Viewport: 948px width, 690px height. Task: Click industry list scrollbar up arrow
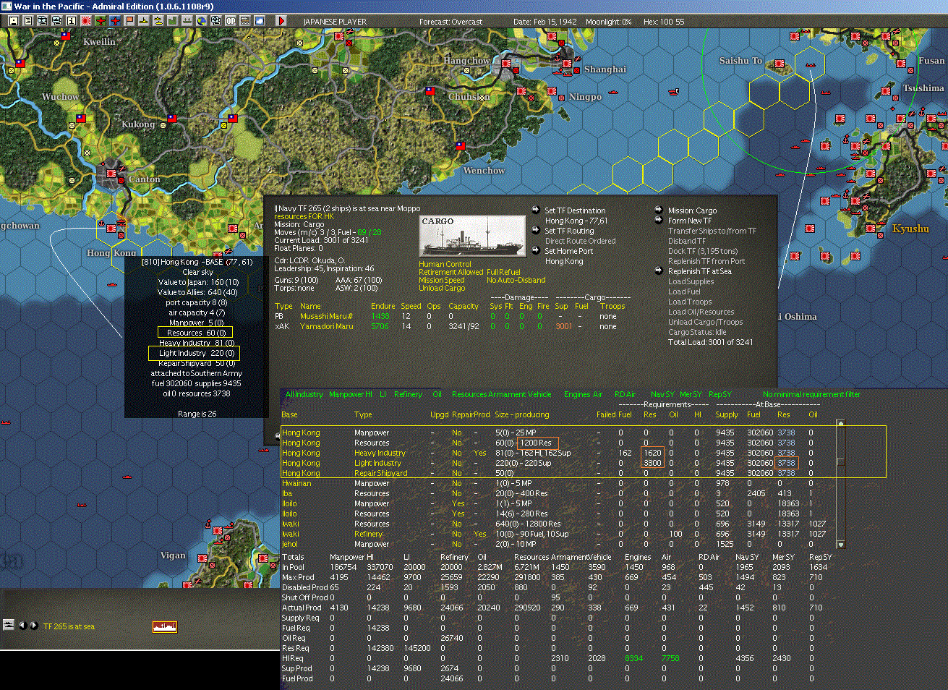[840, 423]
